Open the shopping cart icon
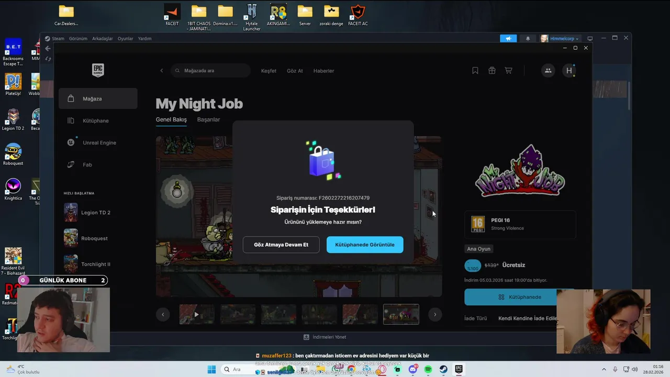The image size is (670, 377). click(508, 71)
